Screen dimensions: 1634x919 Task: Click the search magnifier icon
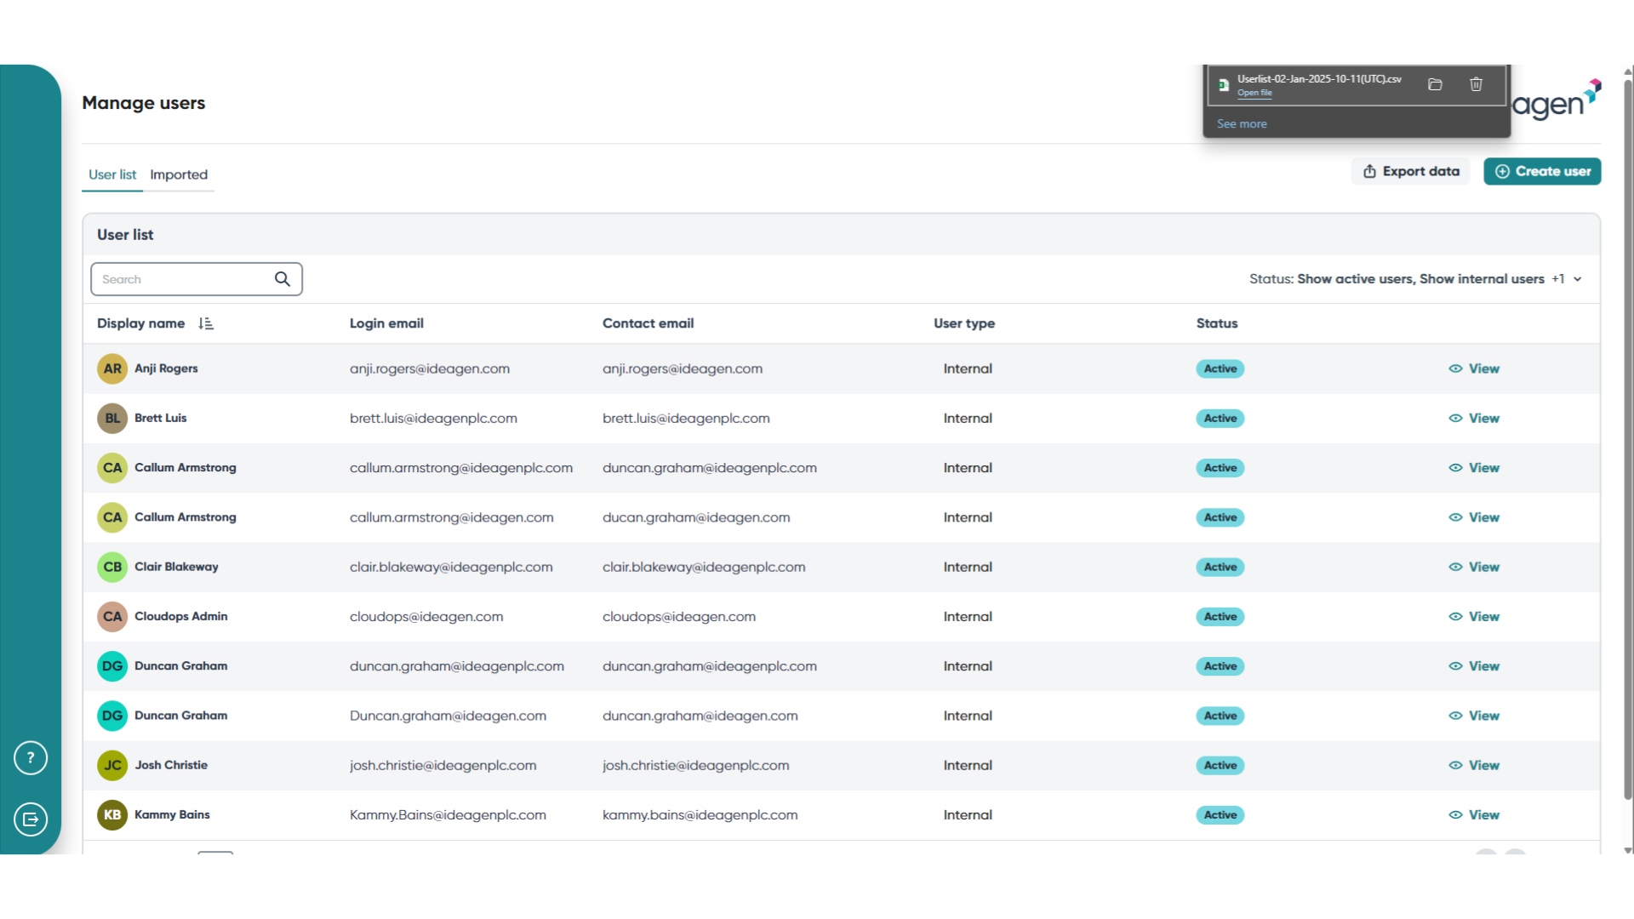(x=283, y=279)
